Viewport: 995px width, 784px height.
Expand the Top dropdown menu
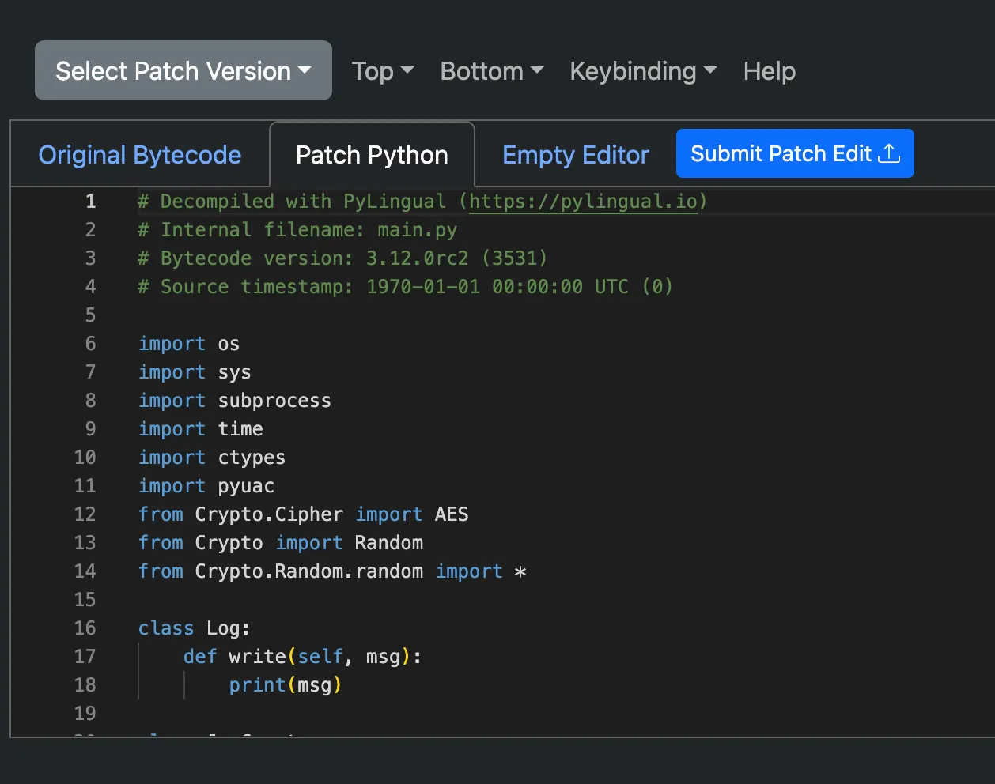(x=383, y=72)
